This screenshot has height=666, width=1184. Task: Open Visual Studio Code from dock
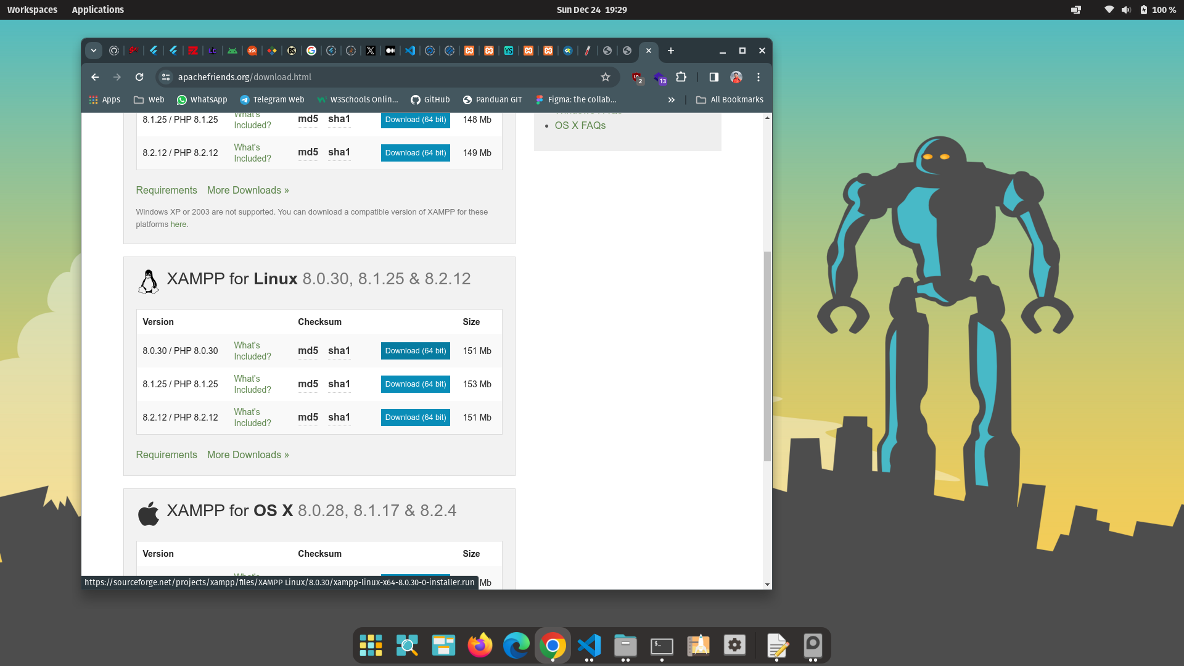tap(589, 646)
